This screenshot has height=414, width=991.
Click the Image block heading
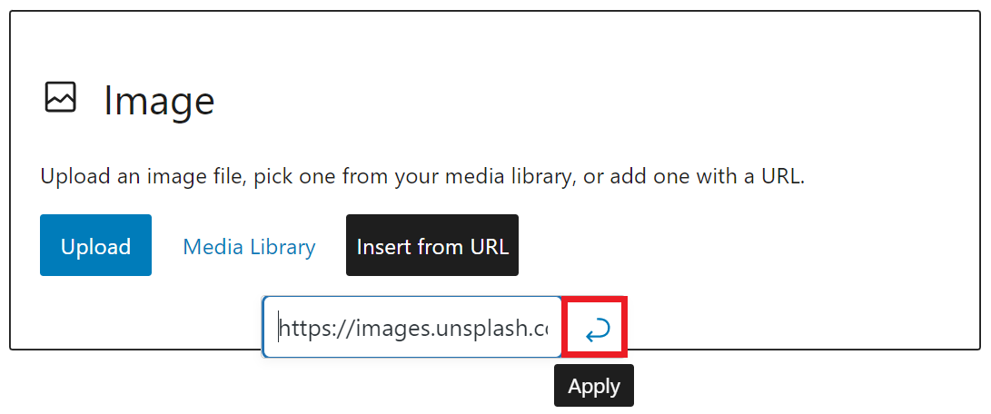(x=159, y=100)
